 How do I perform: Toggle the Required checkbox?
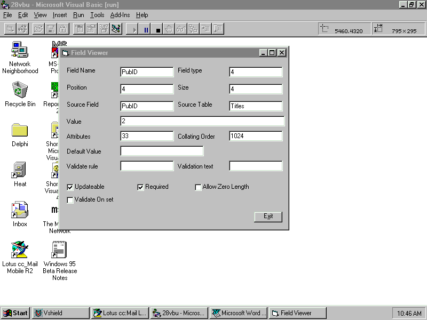pos(141,187)
